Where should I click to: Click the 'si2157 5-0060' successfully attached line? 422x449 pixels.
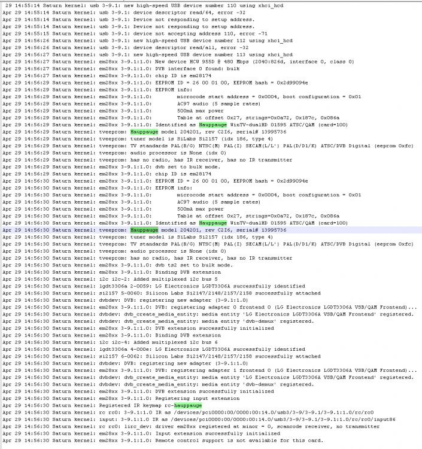[162, 293]
